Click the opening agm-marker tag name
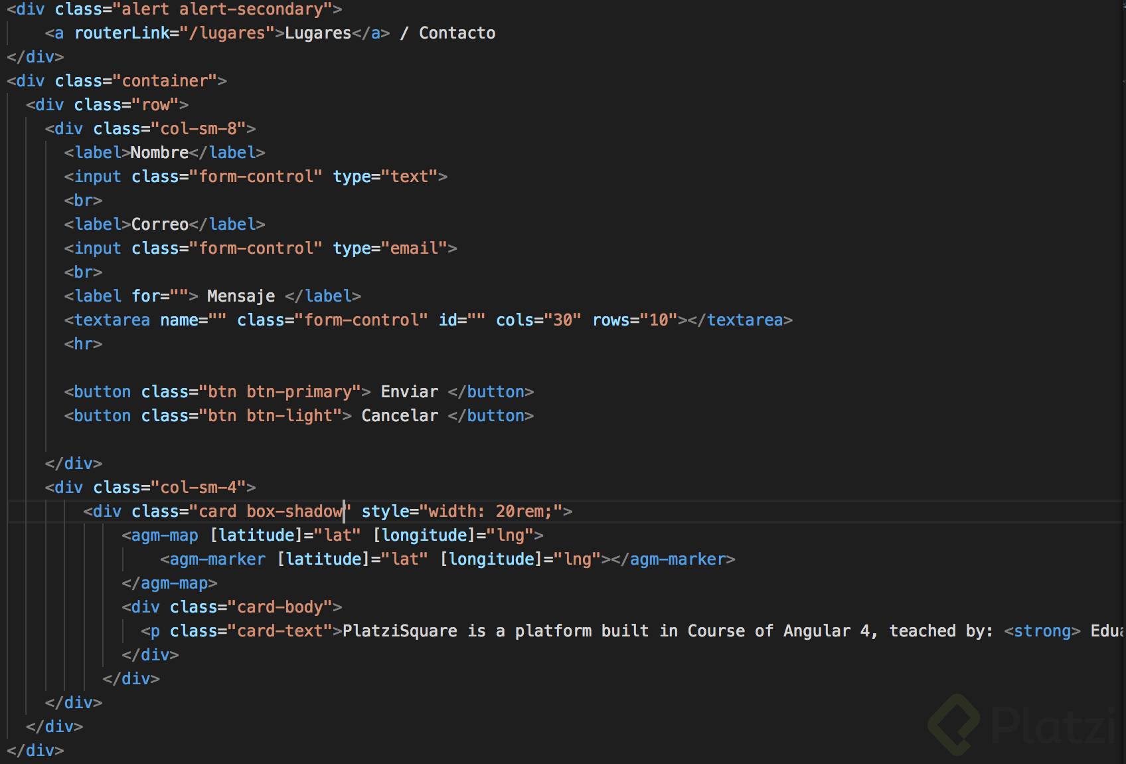This screenshot has height=764, width=1126. coord(217,559)
